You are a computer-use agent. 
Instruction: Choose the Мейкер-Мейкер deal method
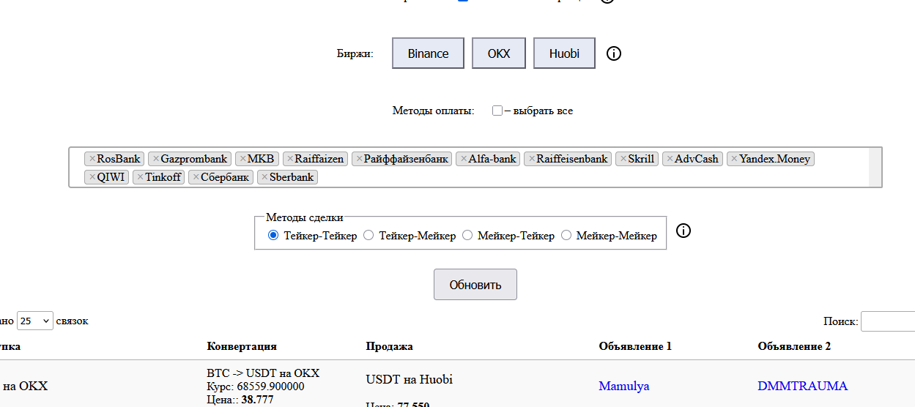tap(566, 236)
